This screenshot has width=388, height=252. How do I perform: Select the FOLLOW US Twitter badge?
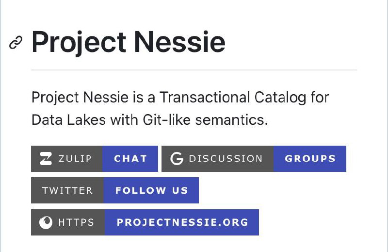(x=115, y=190)
